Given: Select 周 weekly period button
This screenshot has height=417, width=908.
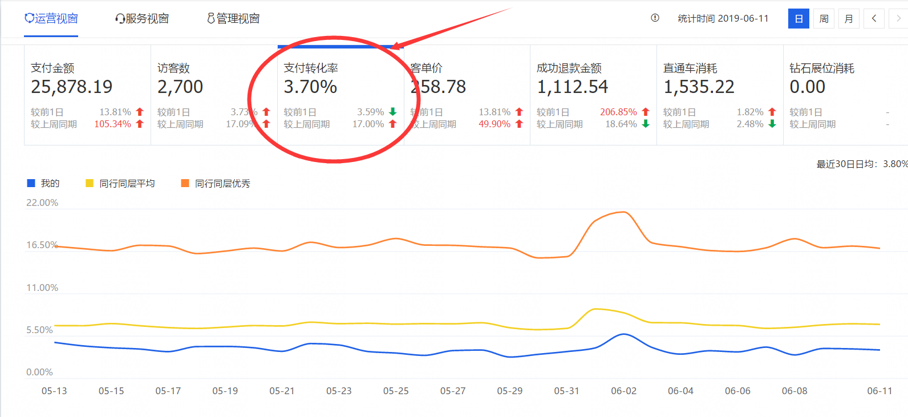Looking at the screenshot, I should pyautogui.click(x=824, y=19).
